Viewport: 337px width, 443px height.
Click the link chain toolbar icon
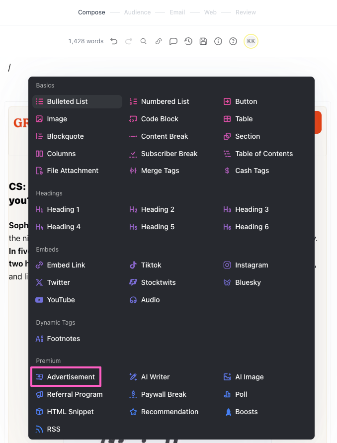pos(159,41)
